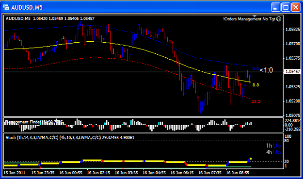This screenshot has height=179, width=303.
Task: Click the 1.05575 price scale level
Action: click(293, 58)
